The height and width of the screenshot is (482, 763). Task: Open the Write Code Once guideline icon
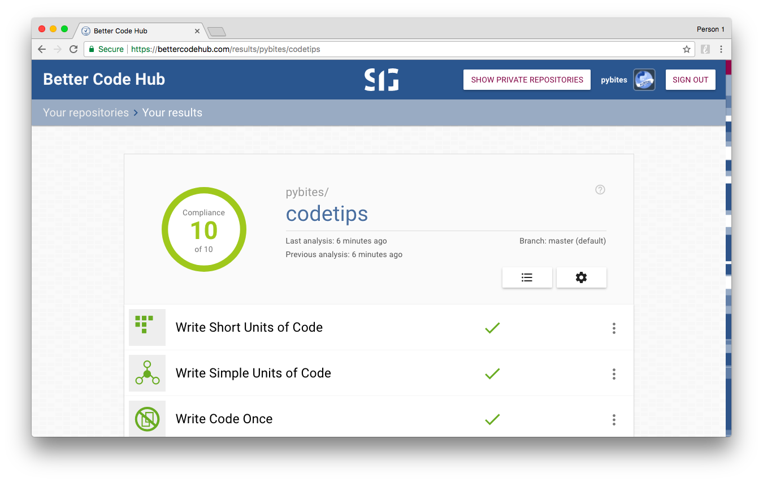147,419
